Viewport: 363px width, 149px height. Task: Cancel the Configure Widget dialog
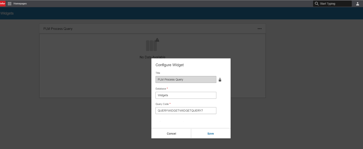point(171,133)
